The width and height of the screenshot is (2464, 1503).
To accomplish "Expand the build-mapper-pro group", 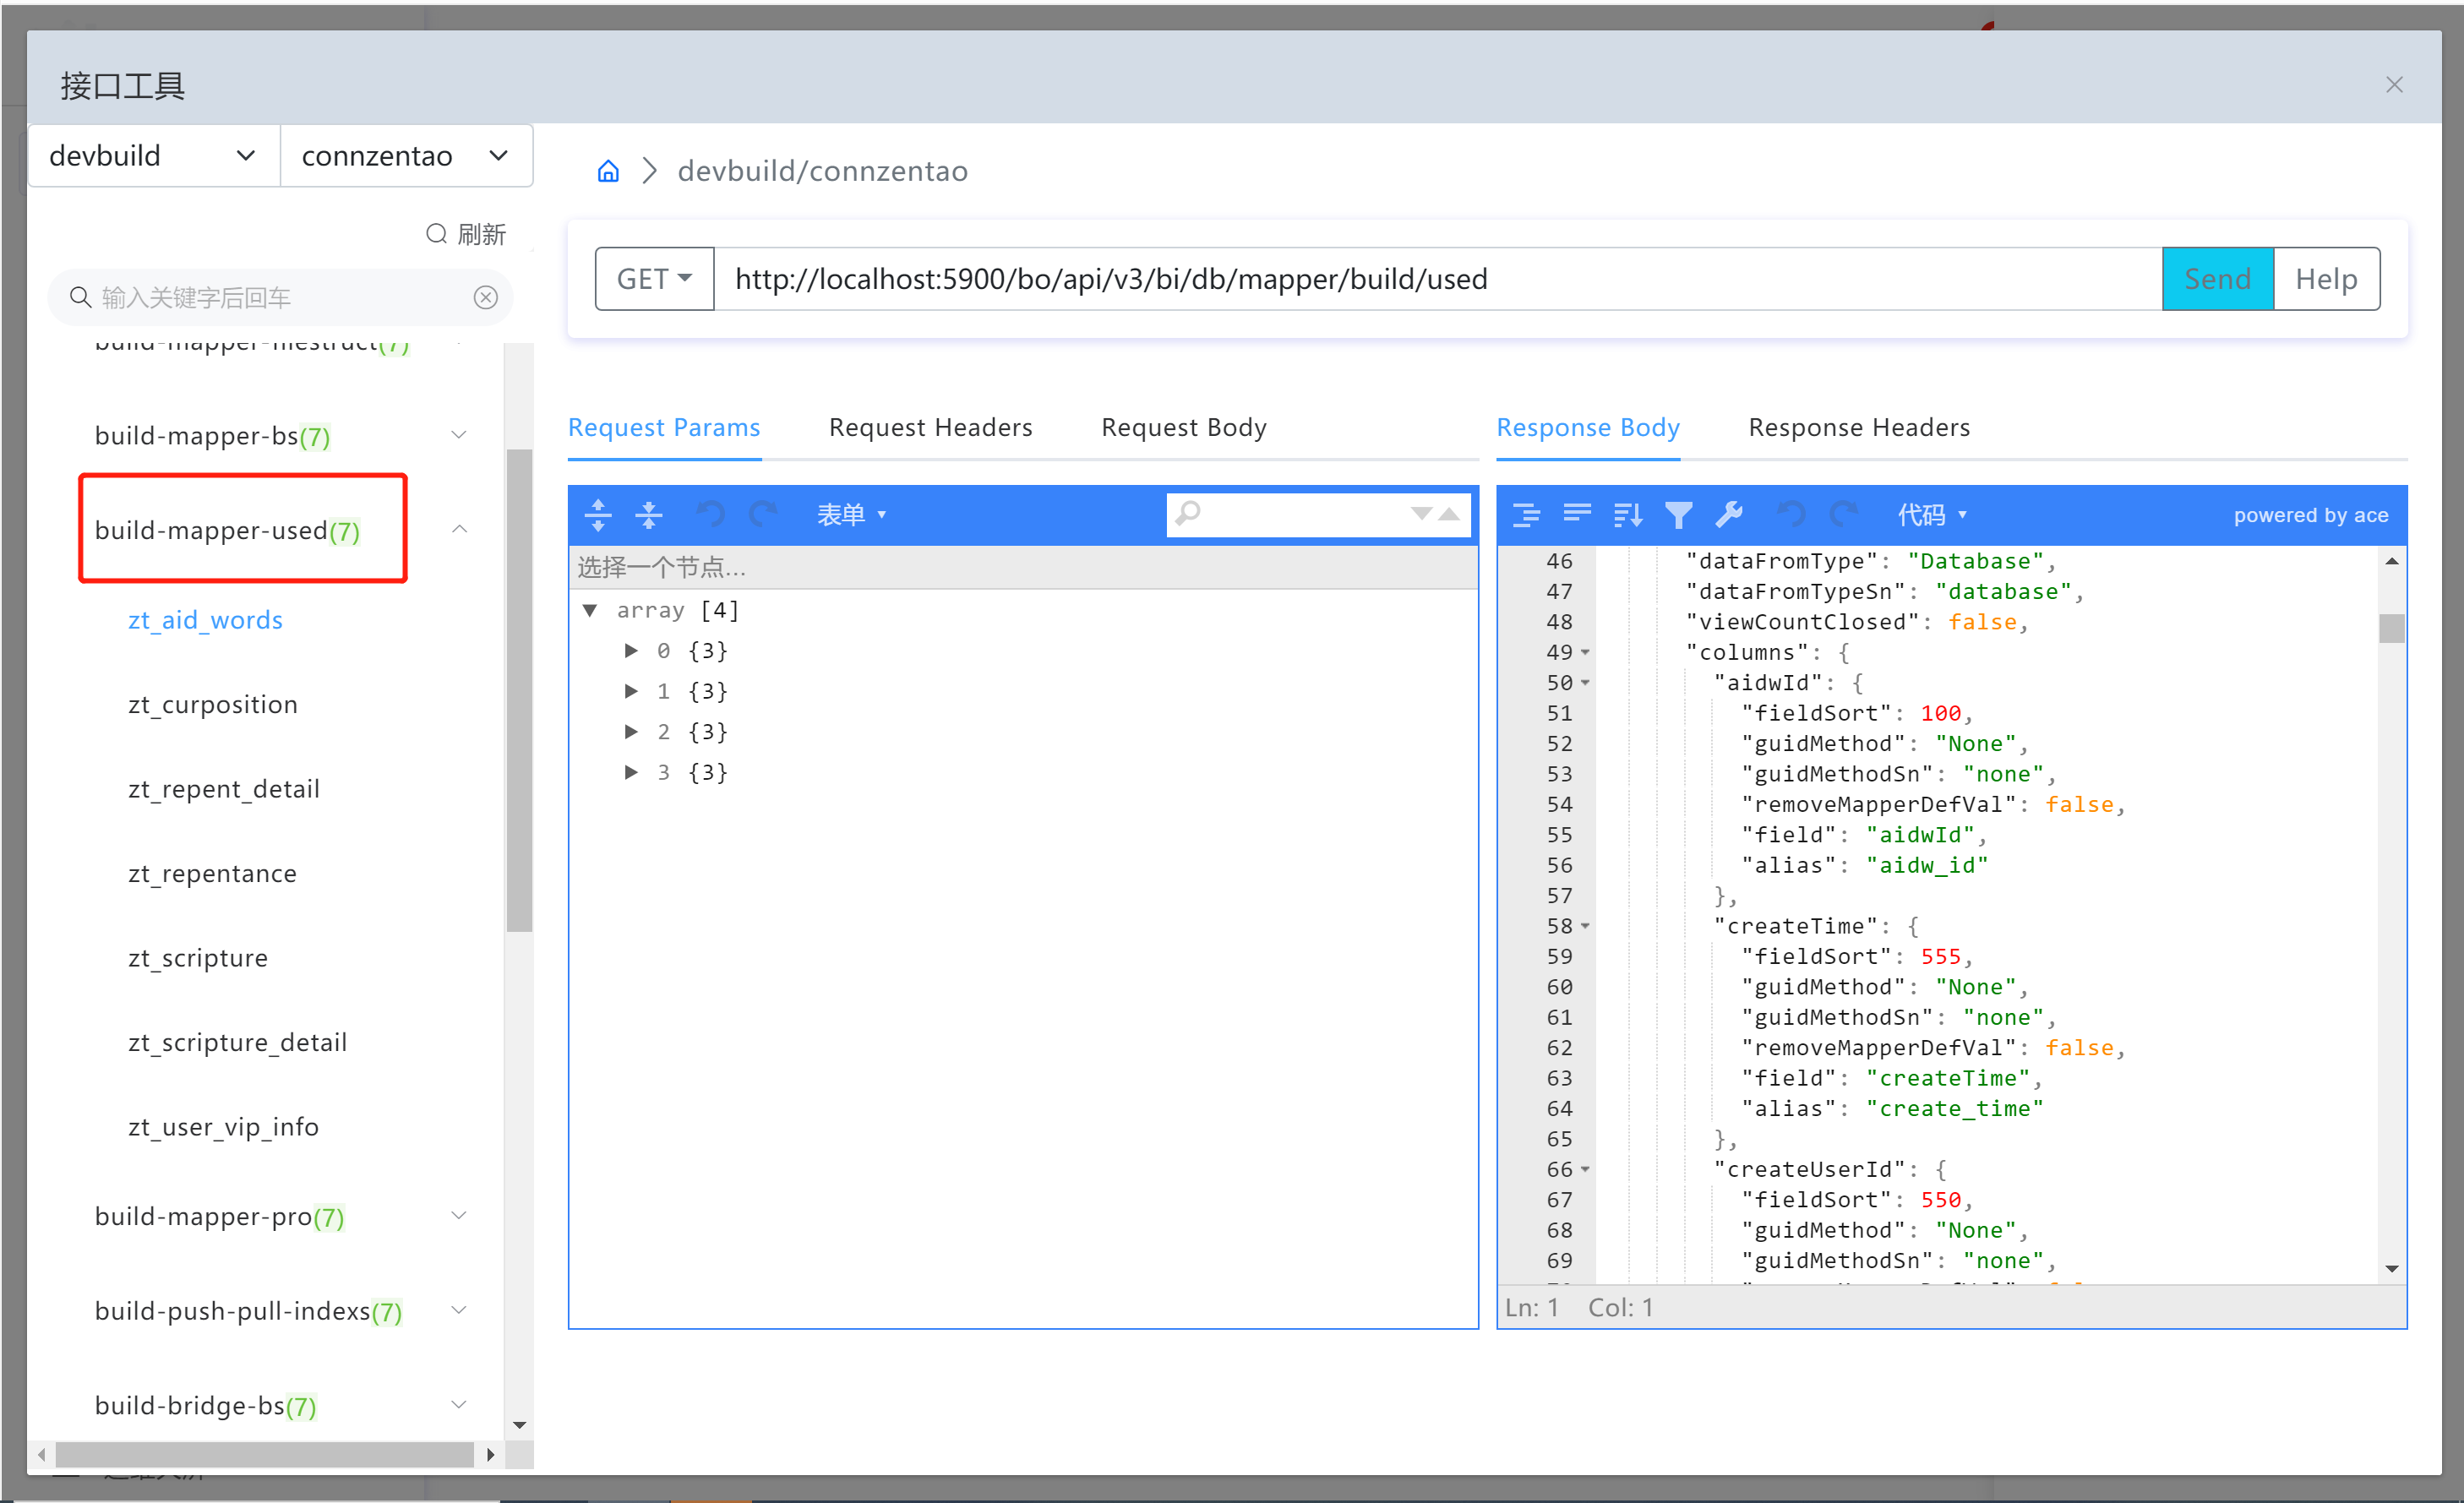I will tap(459, 1216).
